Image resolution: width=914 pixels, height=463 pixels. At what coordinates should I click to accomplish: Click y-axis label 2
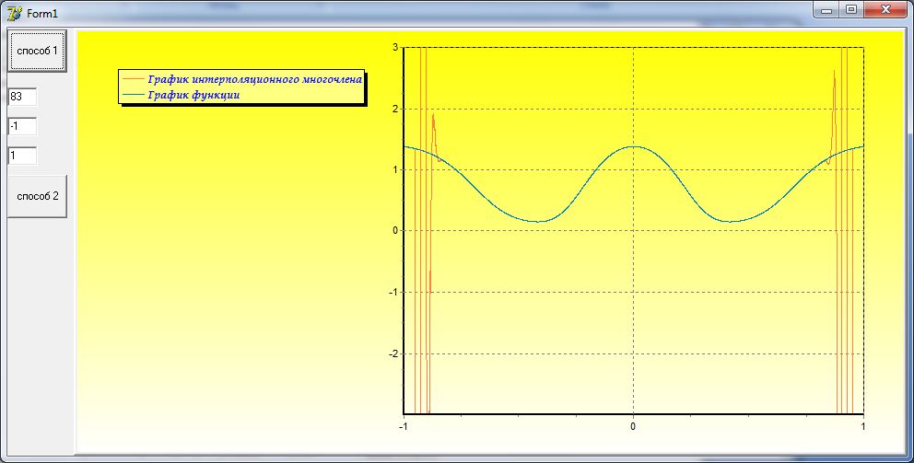pyautogui.click(x=395, y=109)
